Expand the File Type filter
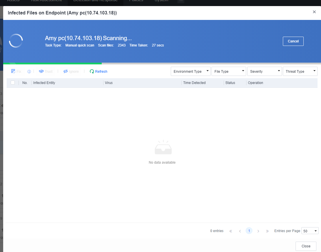The width and height of the screenshot is (321, 252). pyautogui.click(x=229, y=71)
